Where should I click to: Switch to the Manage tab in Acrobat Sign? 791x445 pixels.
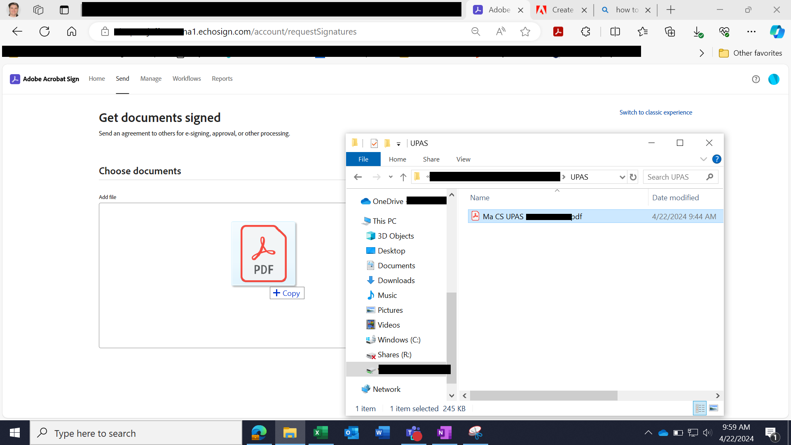click(150, 78)
